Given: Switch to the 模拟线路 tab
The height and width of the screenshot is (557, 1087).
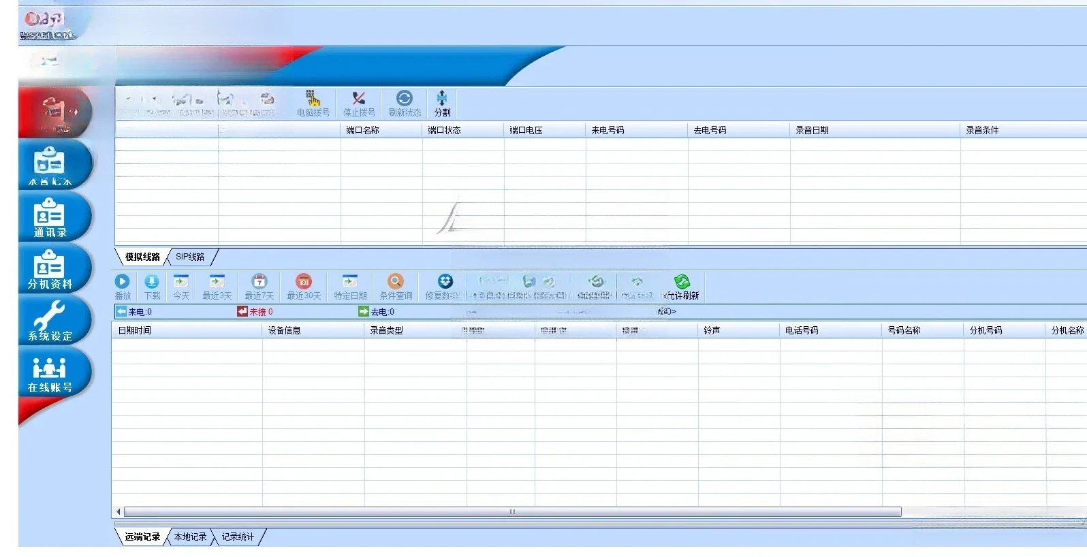Looking at the screenshot, I should pos(142,257).
